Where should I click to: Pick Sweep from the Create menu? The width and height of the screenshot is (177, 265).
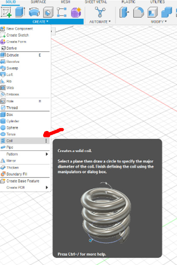point(25,68)
